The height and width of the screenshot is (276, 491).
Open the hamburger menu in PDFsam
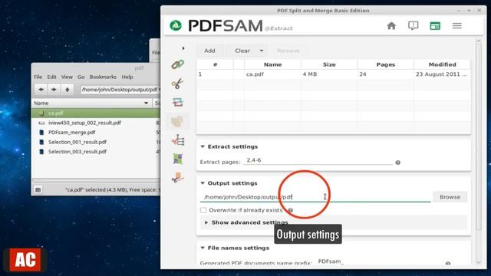(457, 25)
